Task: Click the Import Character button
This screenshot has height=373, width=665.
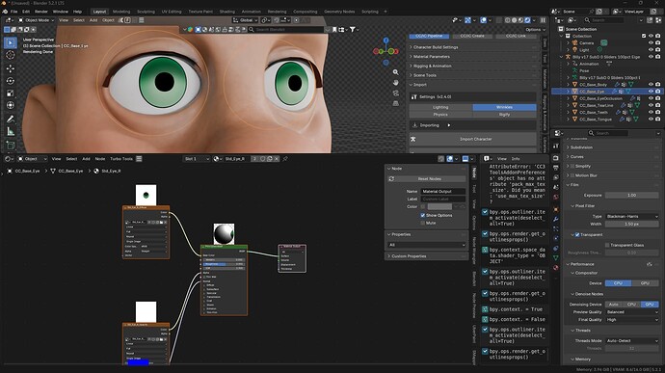Action: 473,139
